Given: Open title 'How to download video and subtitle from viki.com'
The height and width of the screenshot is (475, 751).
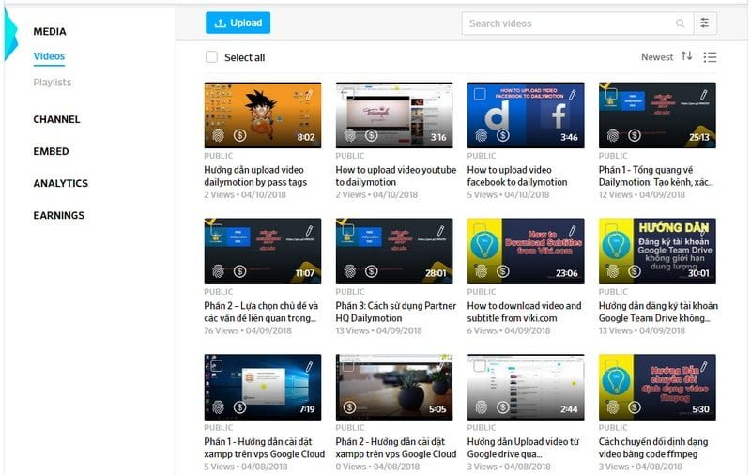Looking at the screenshot, I should 524,312.
